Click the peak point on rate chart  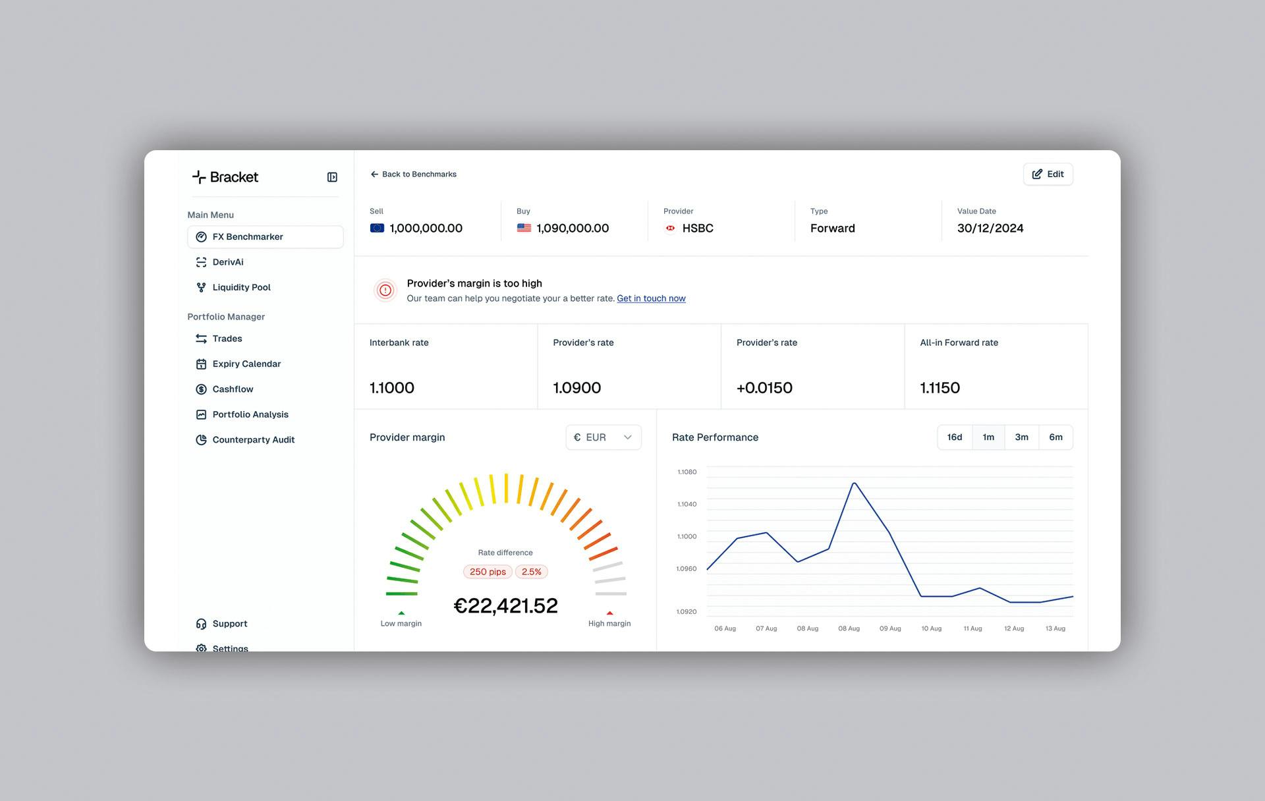click(854, 483)
